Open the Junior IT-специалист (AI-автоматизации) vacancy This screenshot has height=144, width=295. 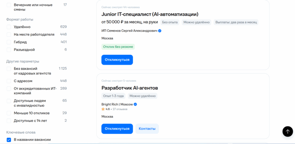pos(150,14)
